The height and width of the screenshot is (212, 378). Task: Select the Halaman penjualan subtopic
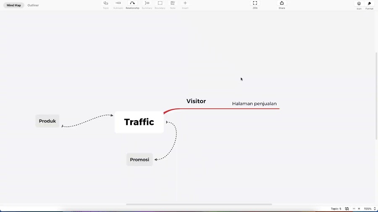255,103
